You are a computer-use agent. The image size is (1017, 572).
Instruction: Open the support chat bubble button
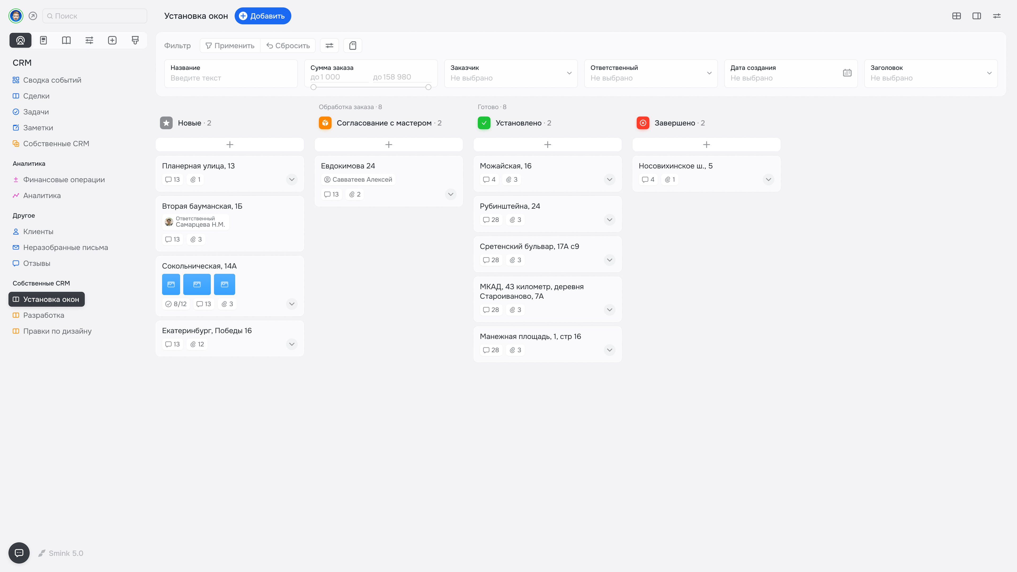19,553
